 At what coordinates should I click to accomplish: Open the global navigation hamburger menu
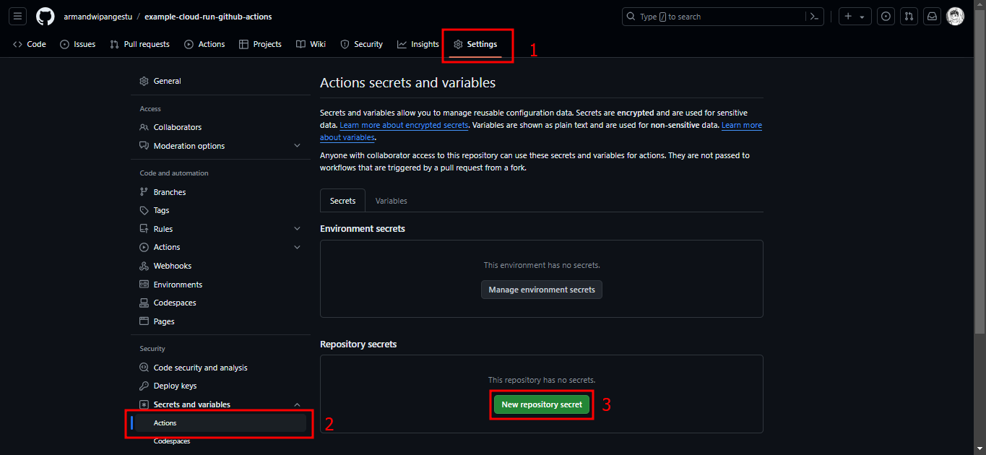pyautogui.click(x=17, y=16)
